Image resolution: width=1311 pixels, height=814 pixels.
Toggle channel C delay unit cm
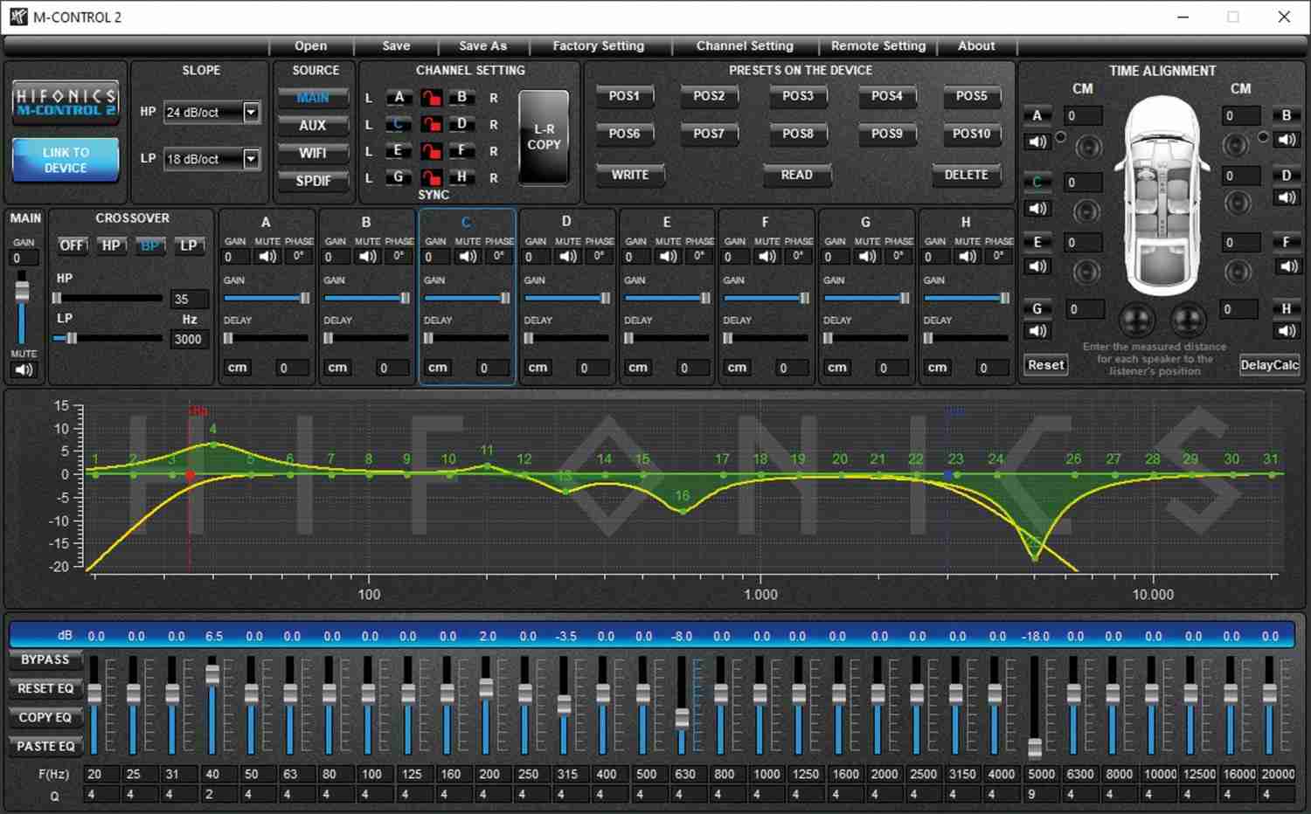point(438,368)
